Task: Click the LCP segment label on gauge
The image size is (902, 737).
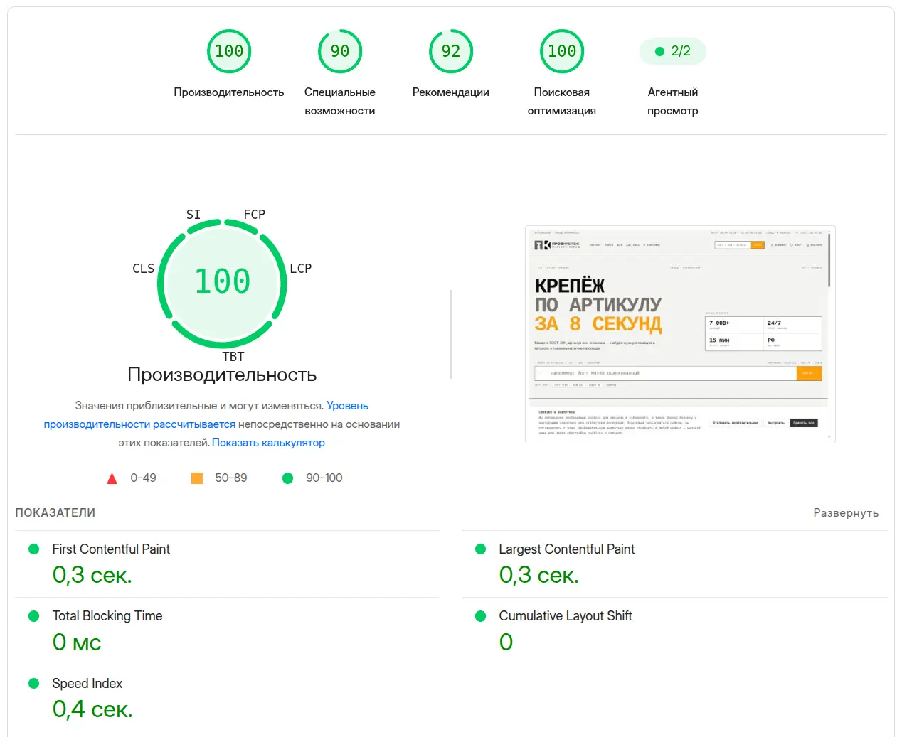Action: (x=301, y=268)
